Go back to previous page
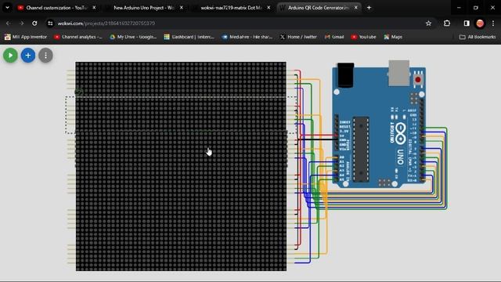This screenshot has height=282, width=501. (9, 23)
